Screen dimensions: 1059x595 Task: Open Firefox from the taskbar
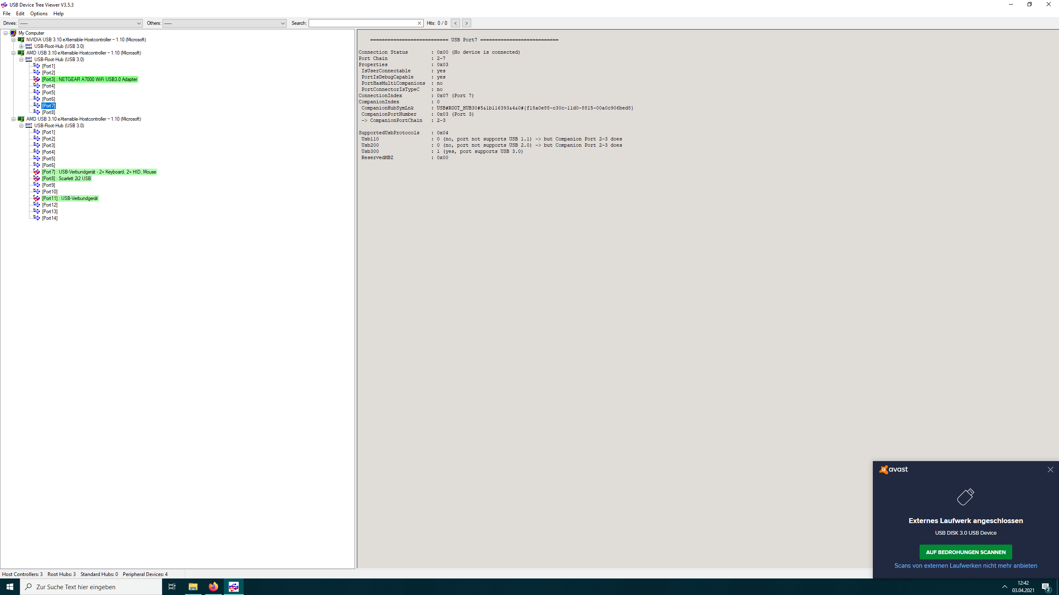point(213,586)
